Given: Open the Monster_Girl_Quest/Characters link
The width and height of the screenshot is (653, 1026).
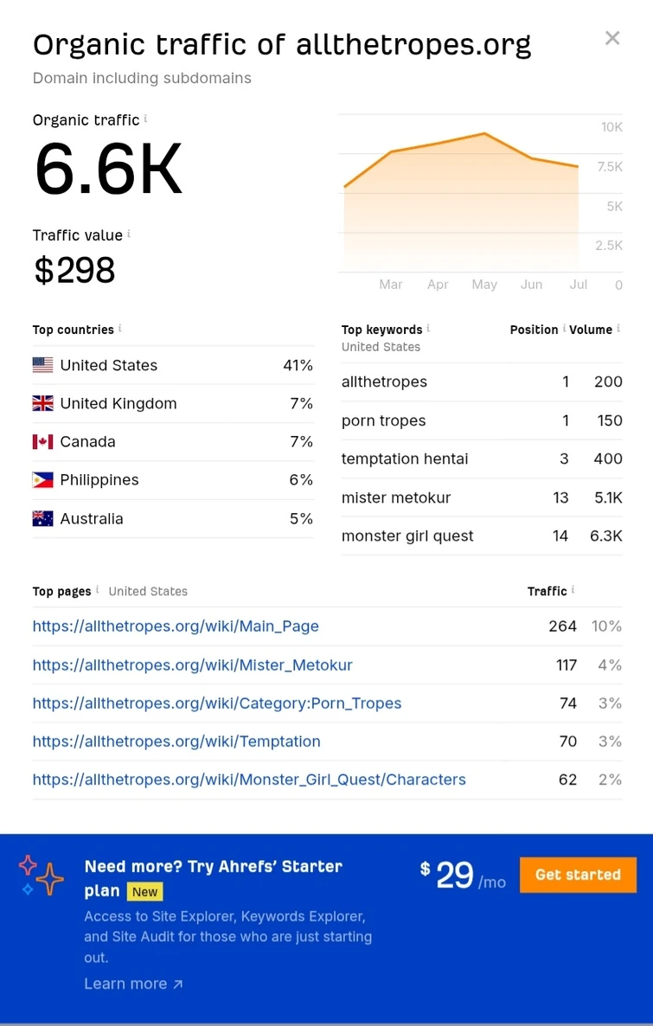Looking at the screenshot, I should coord(249,779).
